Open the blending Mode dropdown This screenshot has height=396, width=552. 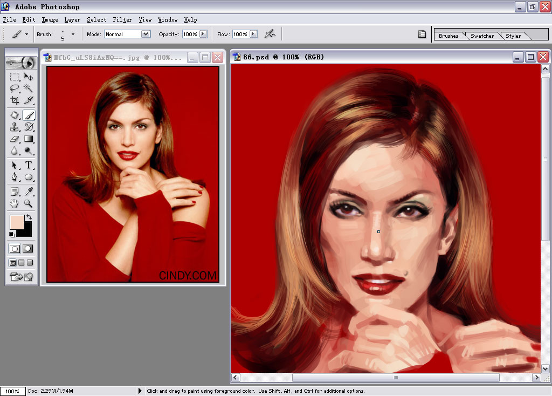(x=146, y=34)
